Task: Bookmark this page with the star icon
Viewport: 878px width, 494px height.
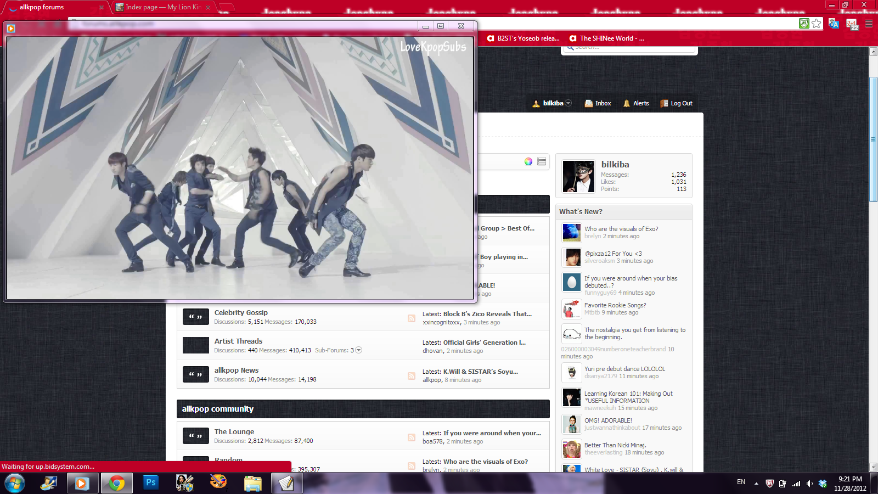Action: (x=817, y=23)
